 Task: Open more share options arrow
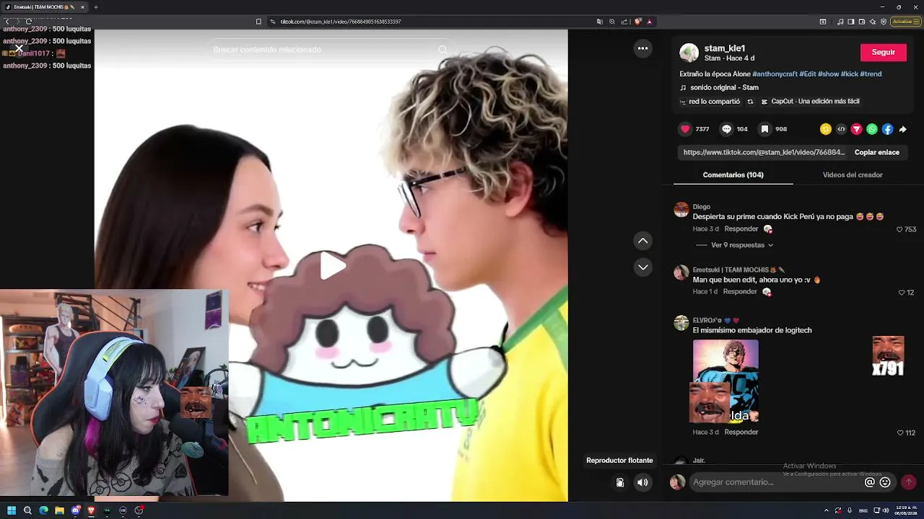903,129
